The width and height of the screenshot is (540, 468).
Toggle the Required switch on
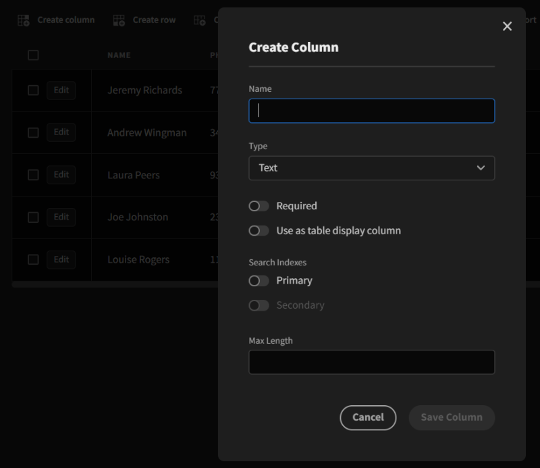click(259, 206)
